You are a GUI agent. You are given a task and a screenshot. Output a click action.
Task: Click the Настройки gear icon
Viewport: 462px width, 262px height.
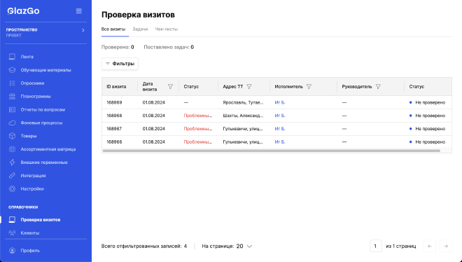click(x=12, y=188)
